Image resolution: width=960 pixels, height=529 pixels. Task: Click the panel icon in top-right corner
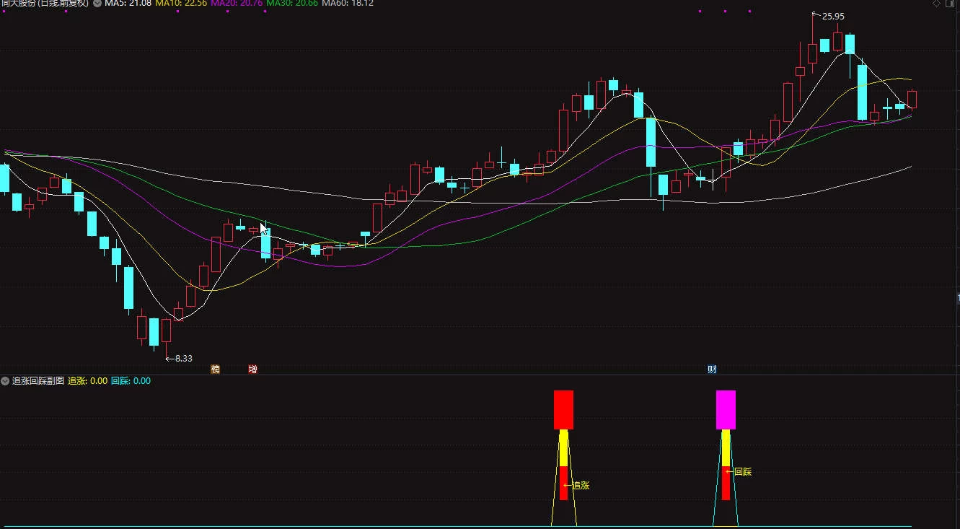tap(949, 4)
